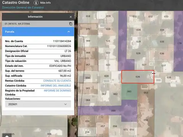Select parcel 027 on the map

(144, 65)
